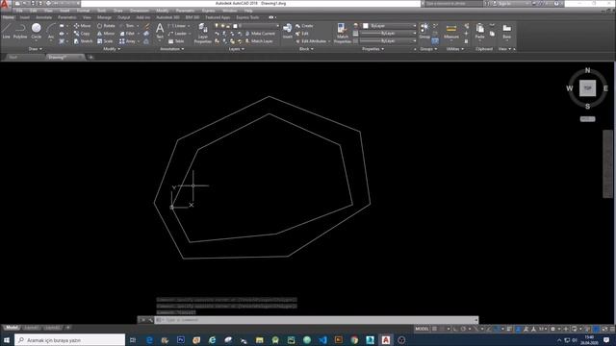This screenshot has width=616, height=346.
Task: Expand the Layers panel
Action: [236, 49]
